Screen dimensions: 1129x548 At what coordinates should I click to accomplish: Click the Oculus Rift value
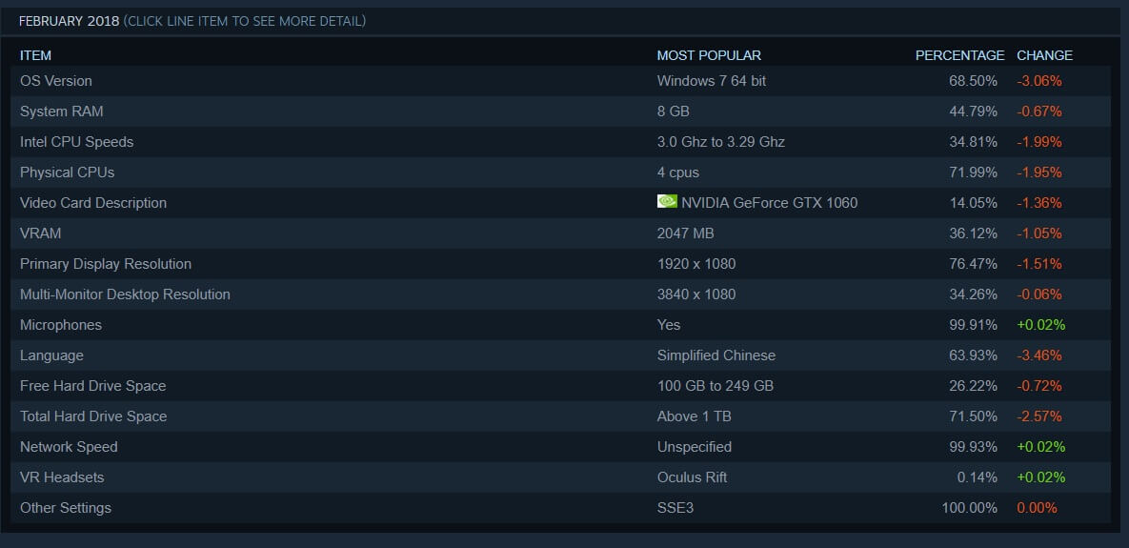click(692, 477)
